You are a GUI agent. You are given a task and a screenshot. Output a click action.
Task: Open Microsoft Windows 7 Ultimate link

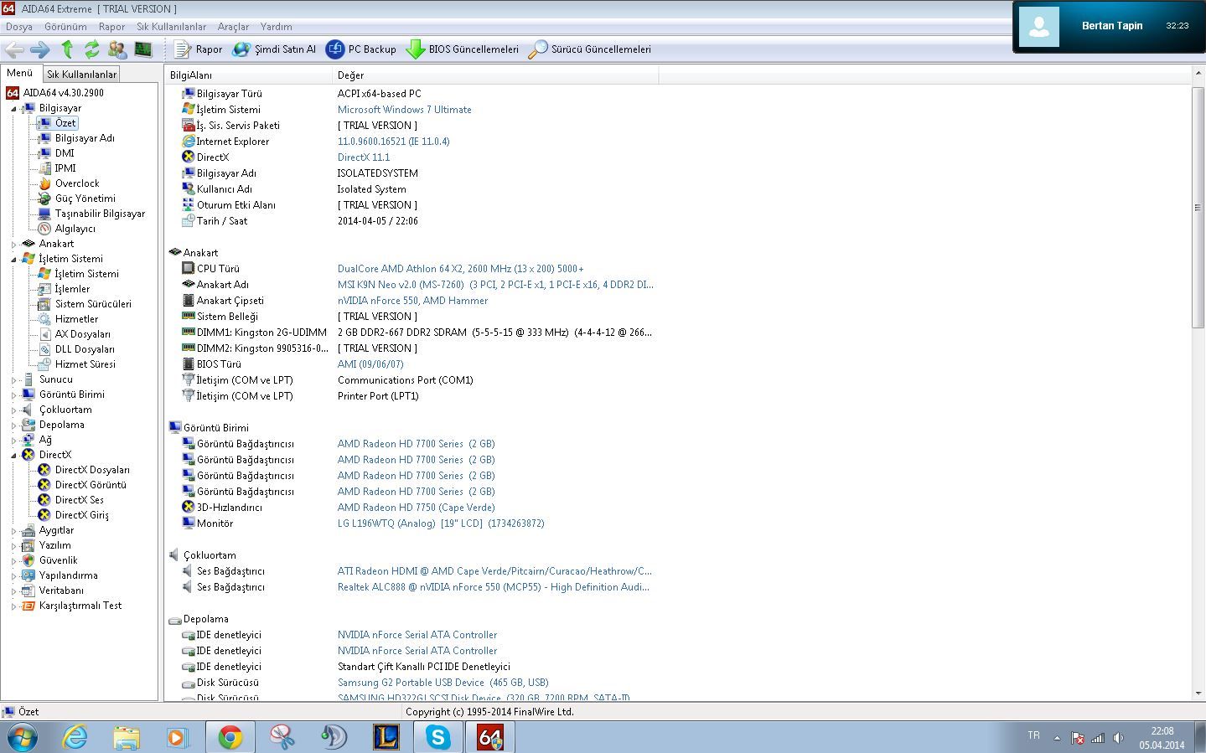pyautogui.click(x=404, y=110)
